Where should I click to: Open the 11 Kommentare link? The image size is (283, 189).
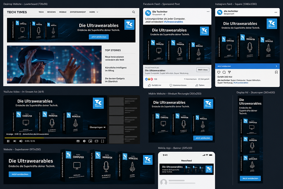pyautogui.click(x=190, y=79)
